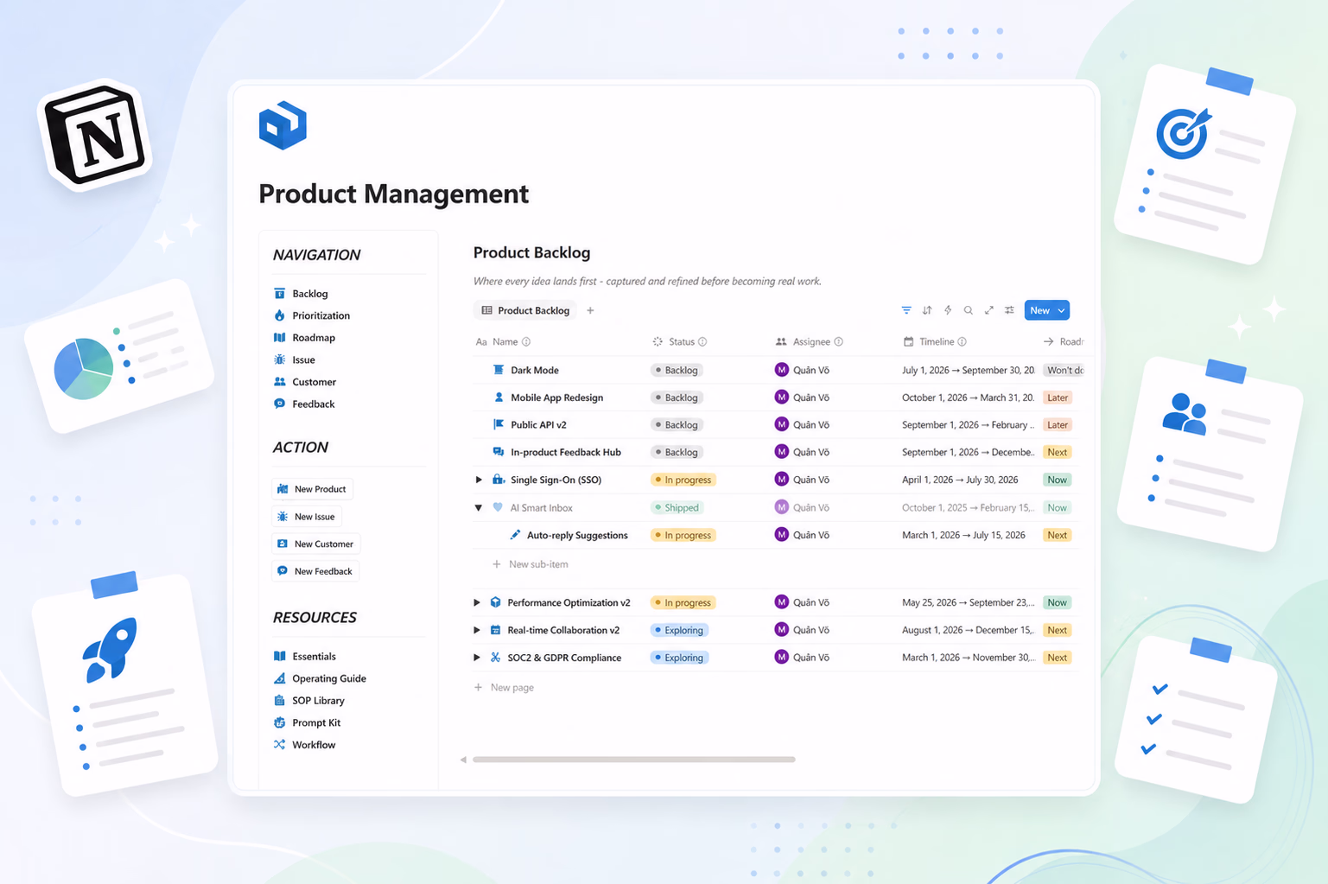1328x884 pixels.
Task: Click the horizontal scrollbar below the table
Action: 633,760
